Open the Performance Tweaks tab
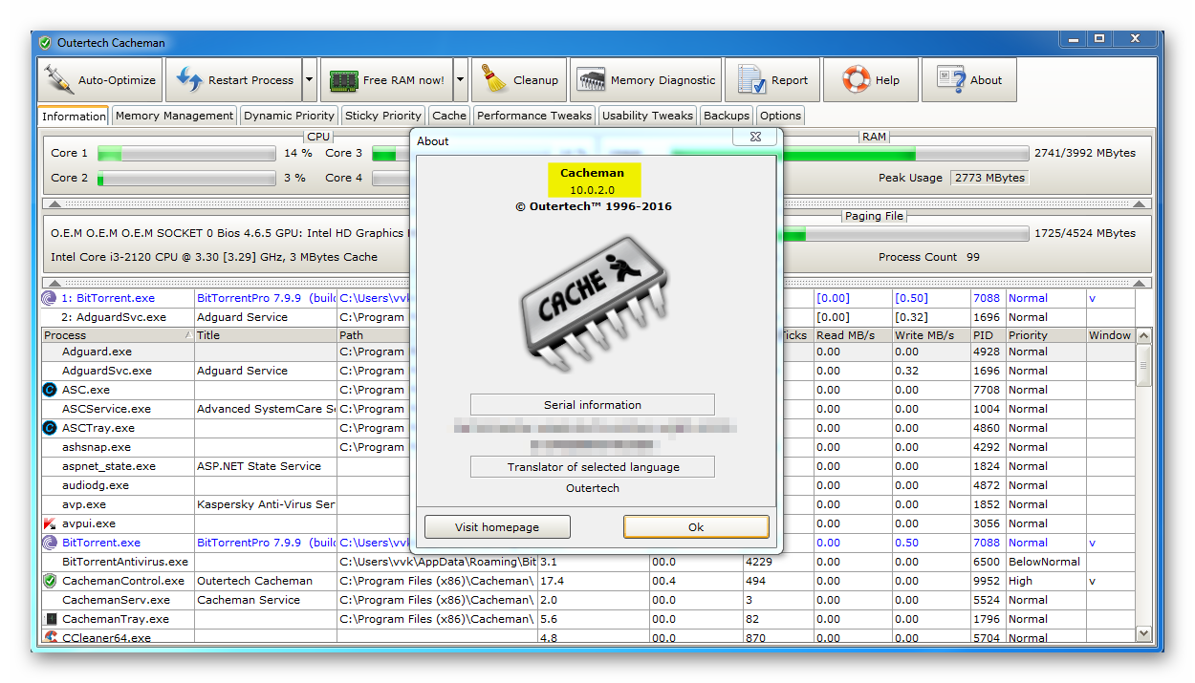Image resolution: width=1195 pixels, height=683 pixels. click(533, 116)
